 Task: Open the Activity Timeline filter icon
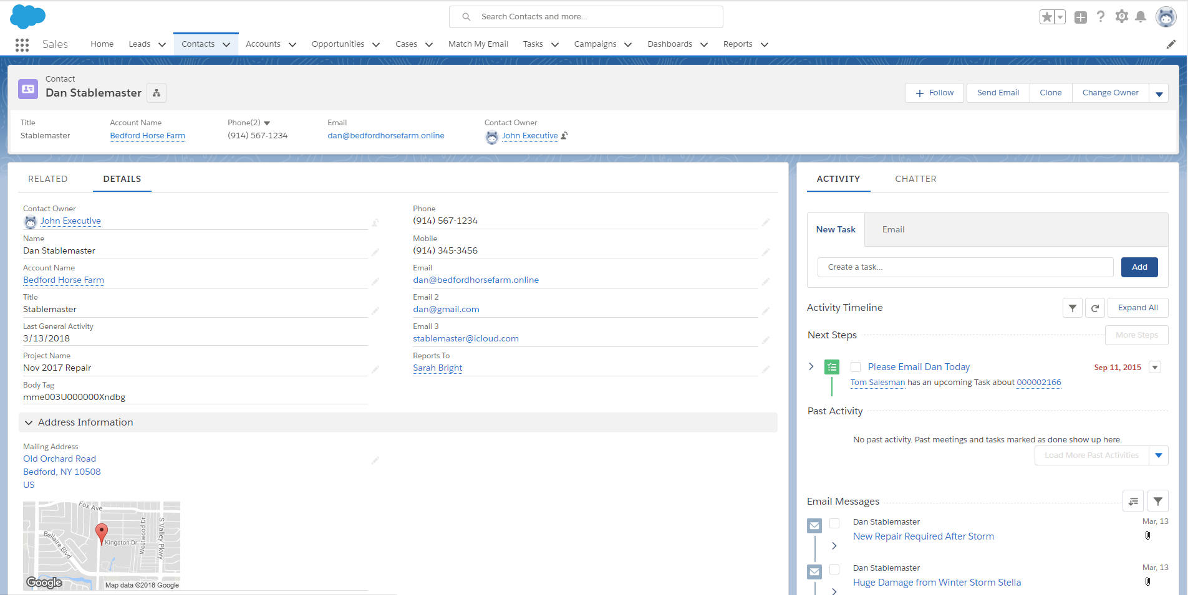coord(1073,307)
